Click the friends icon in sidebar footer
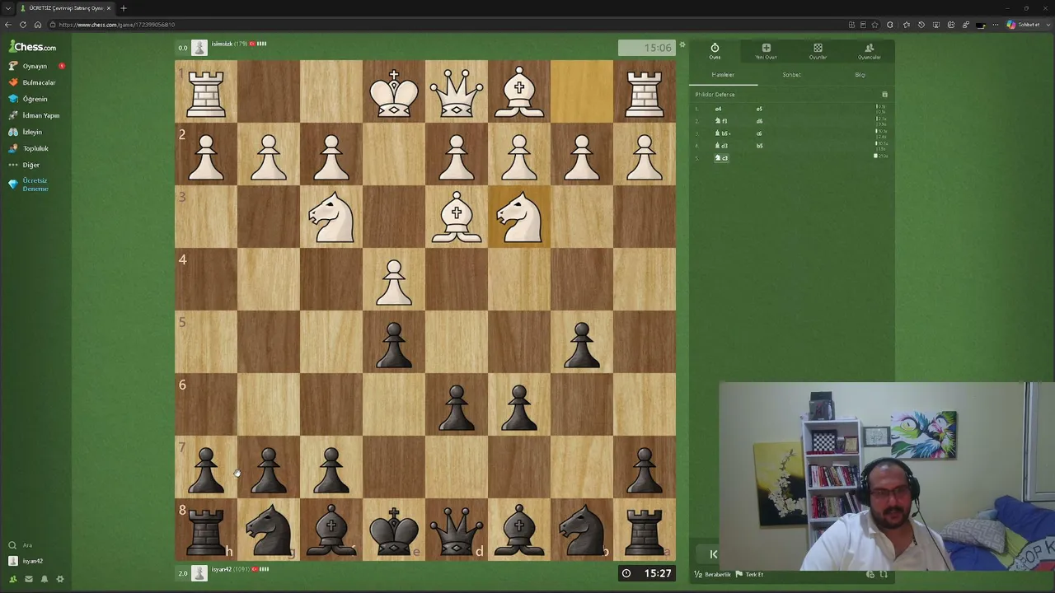The height and width of the screenshot is (593, 1055). (12, 579)
